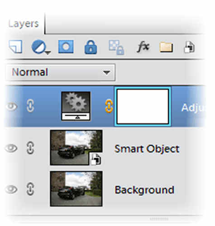Image resolution: width=215 pixels, height=226 pixels.
Task: Hide the Adjustment layer with eye icon
Action: (x=12, y=106)
